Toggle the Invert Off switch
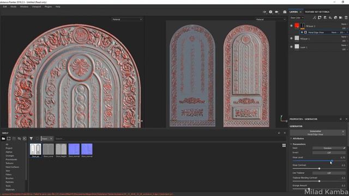The width and height of the screenshot is (349, 196). click(x=329, y=152)
